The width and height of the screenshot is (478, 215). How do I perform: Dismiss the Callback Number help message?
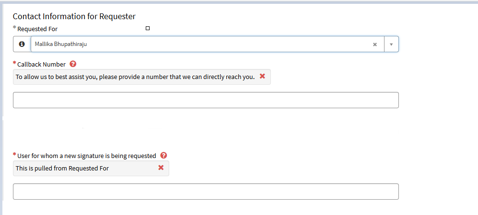[262, 77]
